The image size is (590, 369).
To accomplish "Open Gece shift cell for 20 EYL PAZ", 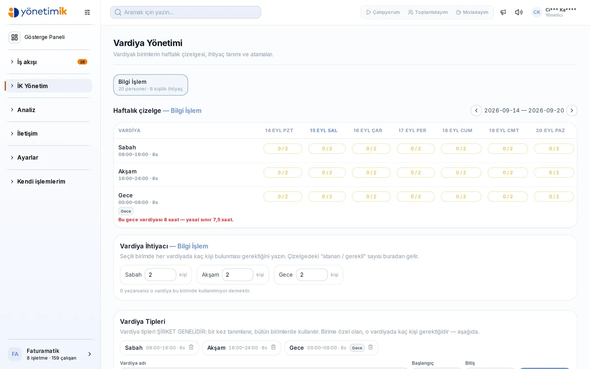I will [554, 196].
